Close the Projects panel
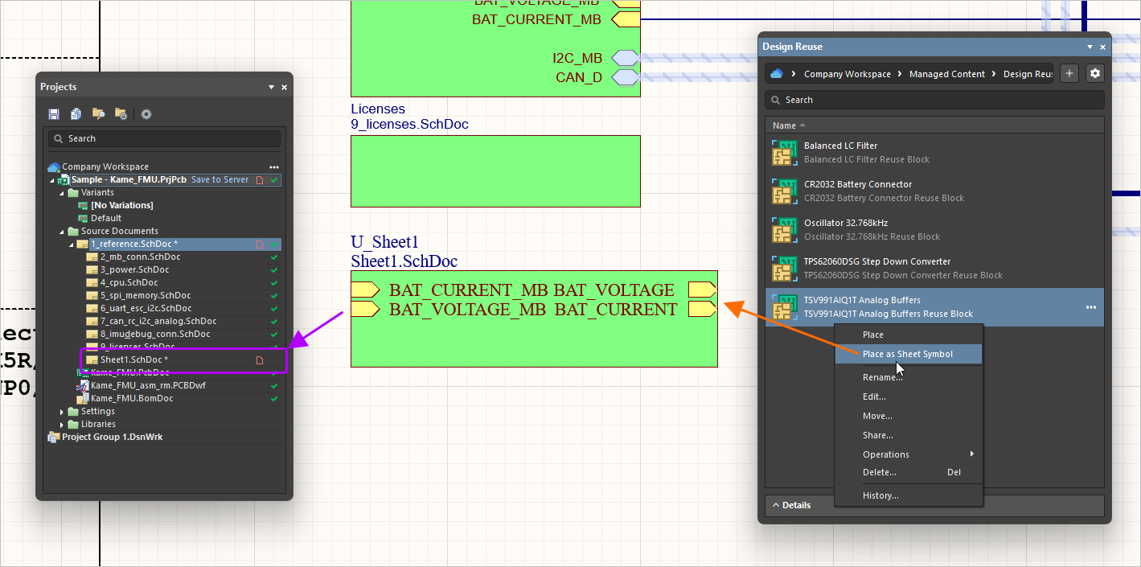This screenshot has width=1141, height=567. pyautogui.click(x=285, y=87)
